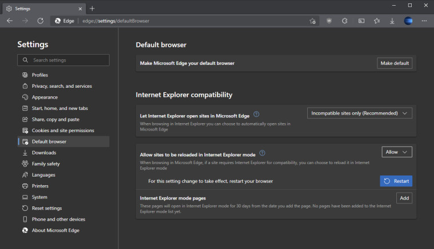The height and width of the screenshot is (249, 434).
Task: Click help icon beside Let Internet Explorer open sites
Action: click(x=256, y=115)
